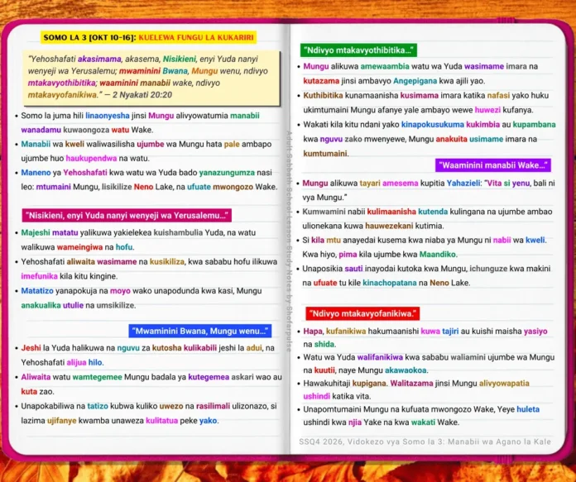Click the "2 Nyakati 20:20" verse reference
Image resolution: width=576 pixels, height=482 pixels.
(x=142, y=95)
